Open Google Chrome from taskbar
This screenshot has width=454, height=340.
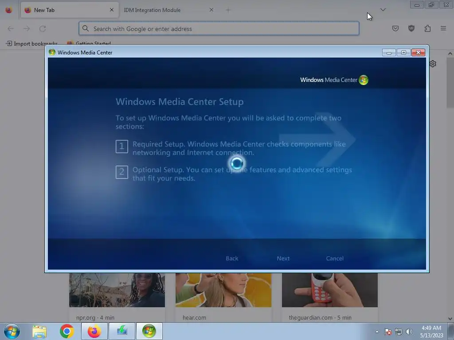click(67, 331)
